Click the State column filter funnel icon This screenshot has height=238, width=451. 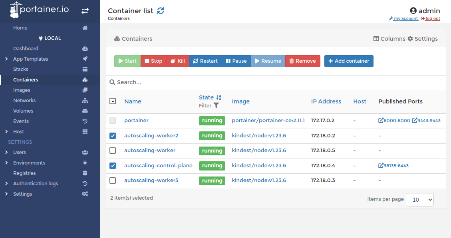pyautogui.click(x=216, y=105)
